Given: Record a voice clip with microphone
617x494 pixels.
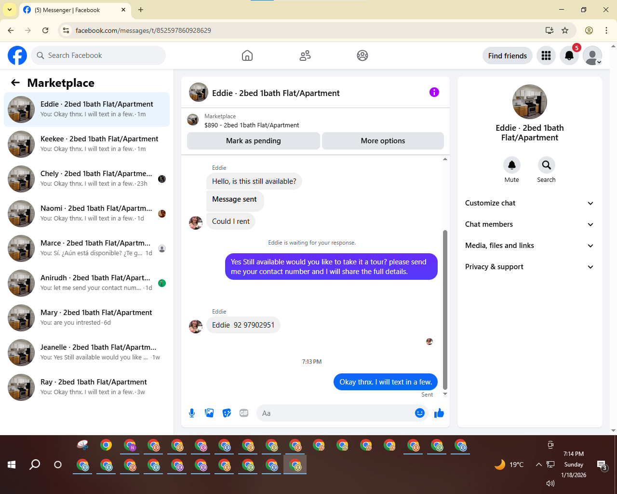Looking at the screenshot, I should 192,413.
